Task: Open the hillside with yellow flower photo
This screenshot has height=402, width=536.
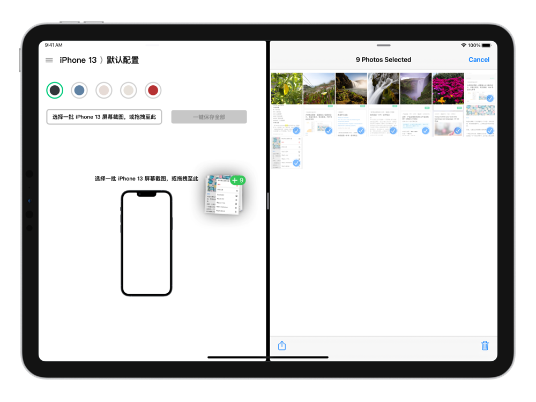Action: 319,88
